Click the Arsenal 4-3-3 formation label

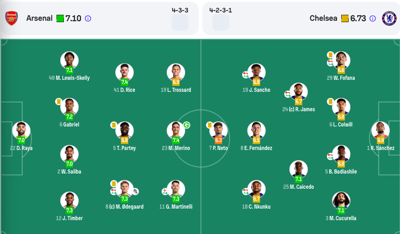[x=180, y=10]
